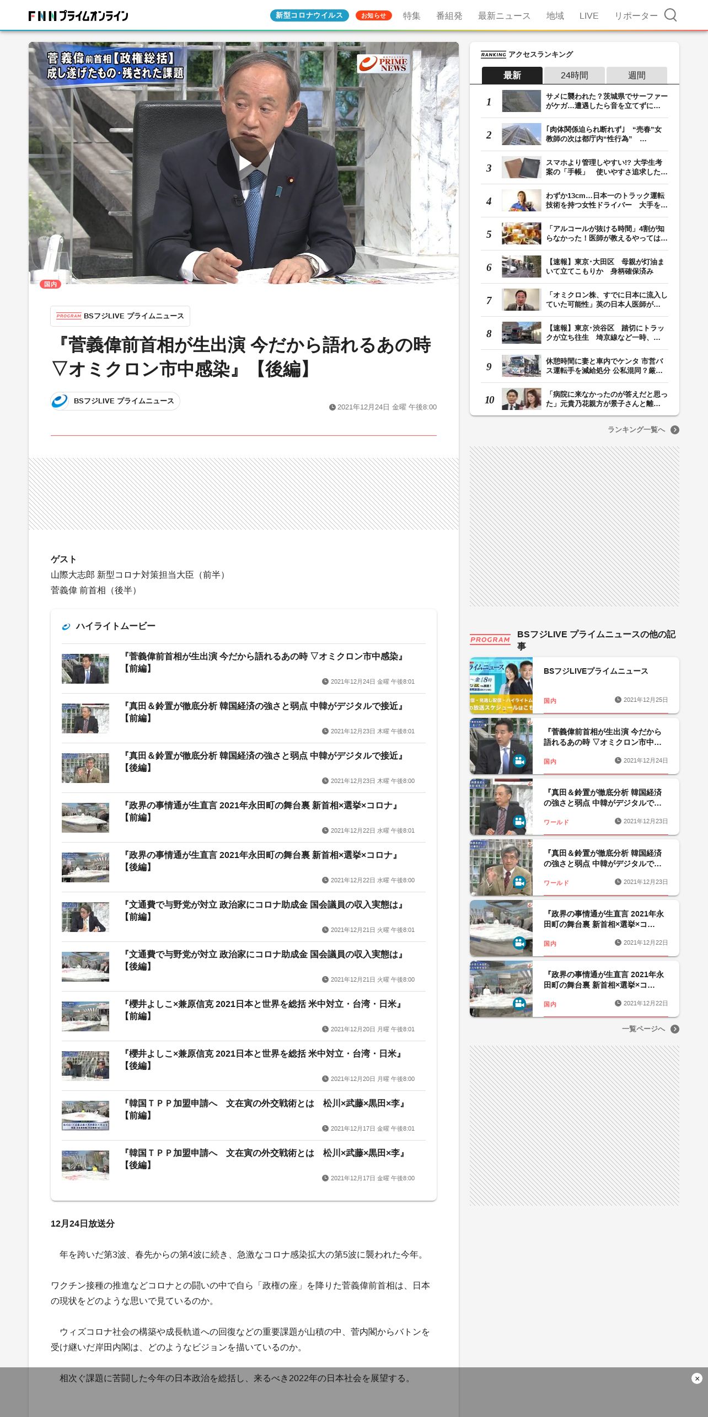Open 最新ニュース in the navigation
The image size is (708, 1417).
coord(504,16)
